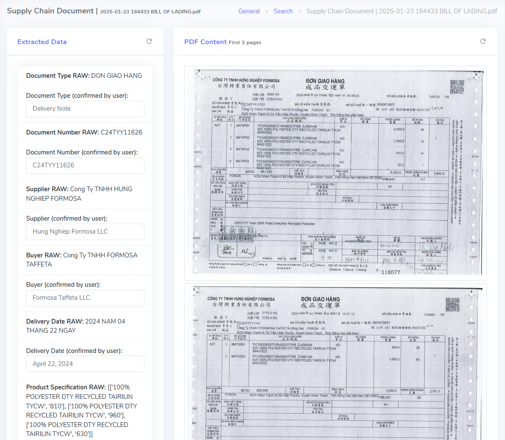Image resolution: width=505 pixels, height=440 pixels.
Task: Go to Search via breadcrumb
Action: (x=283, y=11)
